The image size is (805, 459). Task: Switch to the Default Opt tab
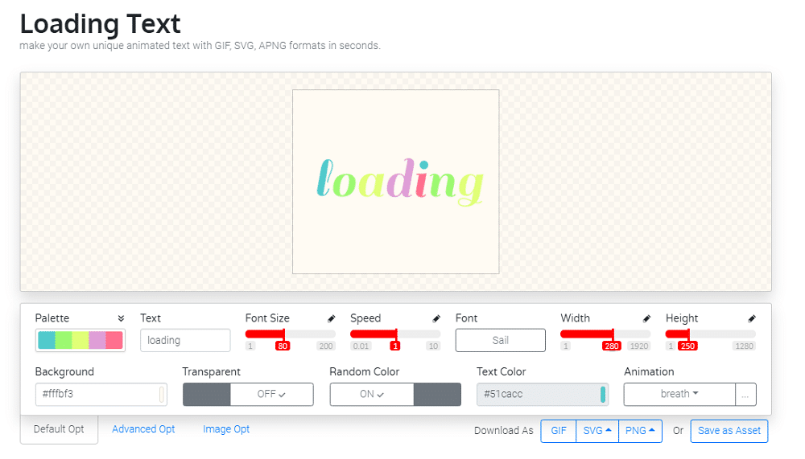click(59, 429)
